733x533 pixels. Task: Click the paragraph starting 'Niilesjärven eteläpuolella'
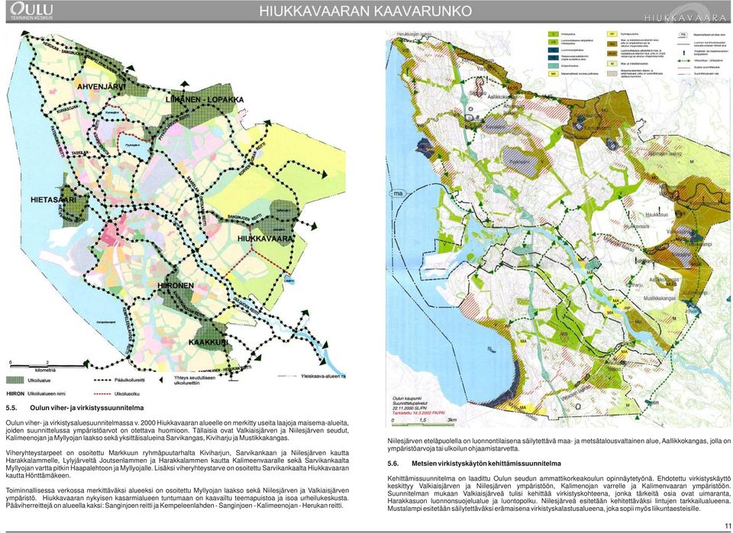point(559,445)
